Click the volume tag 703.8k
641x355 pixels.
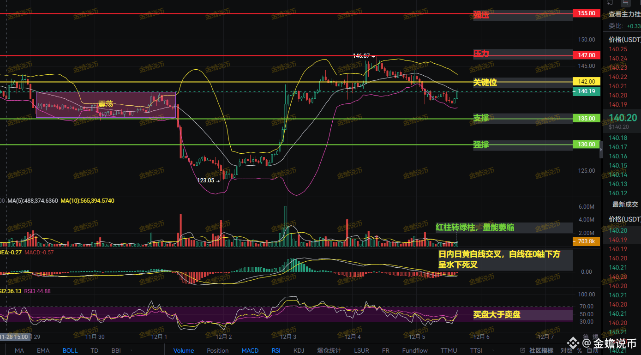[587, 241]
